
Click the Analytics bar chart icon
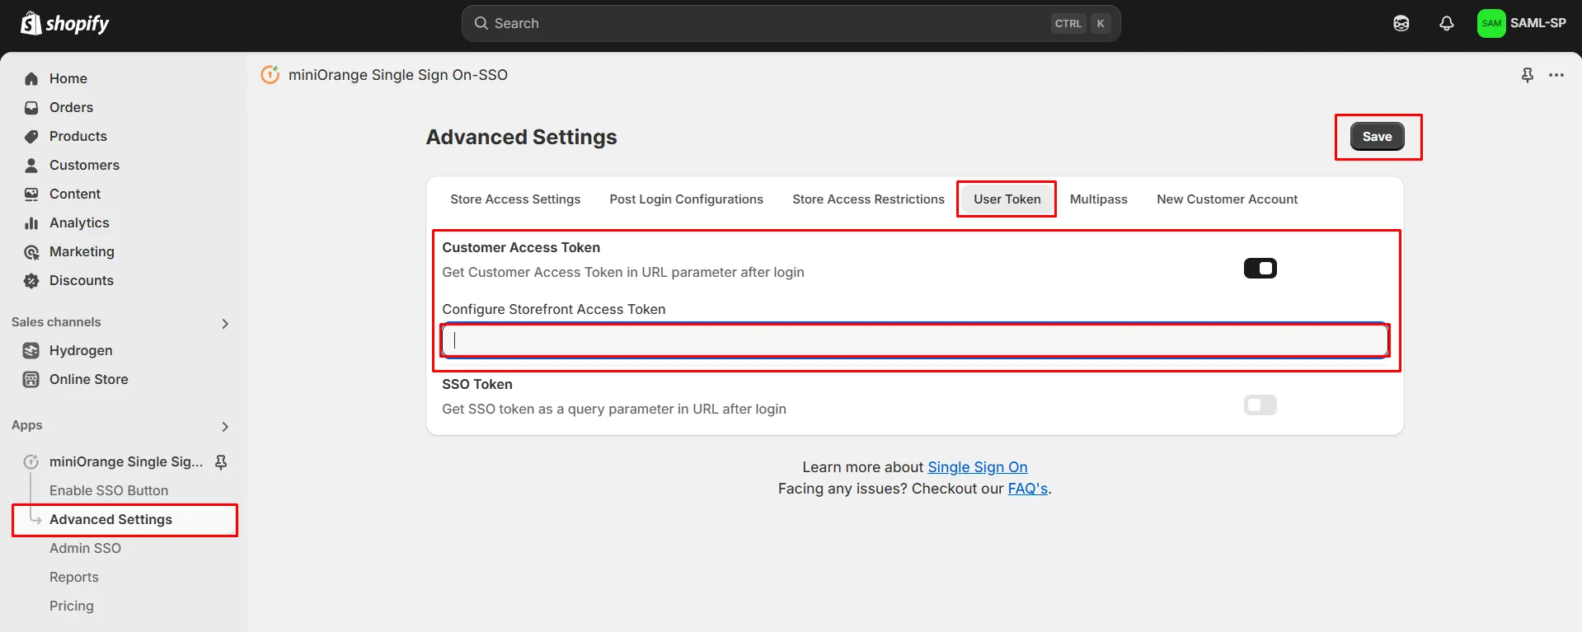coord(31,222)
